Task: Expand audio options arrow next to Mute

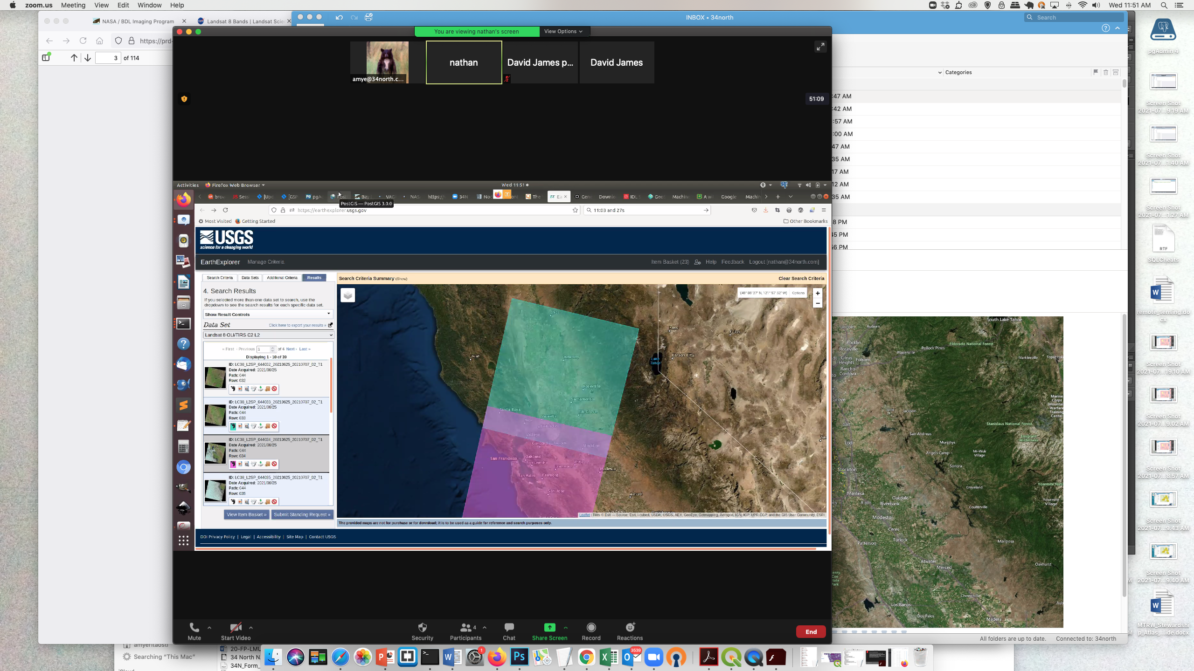Action: [209, 628]
